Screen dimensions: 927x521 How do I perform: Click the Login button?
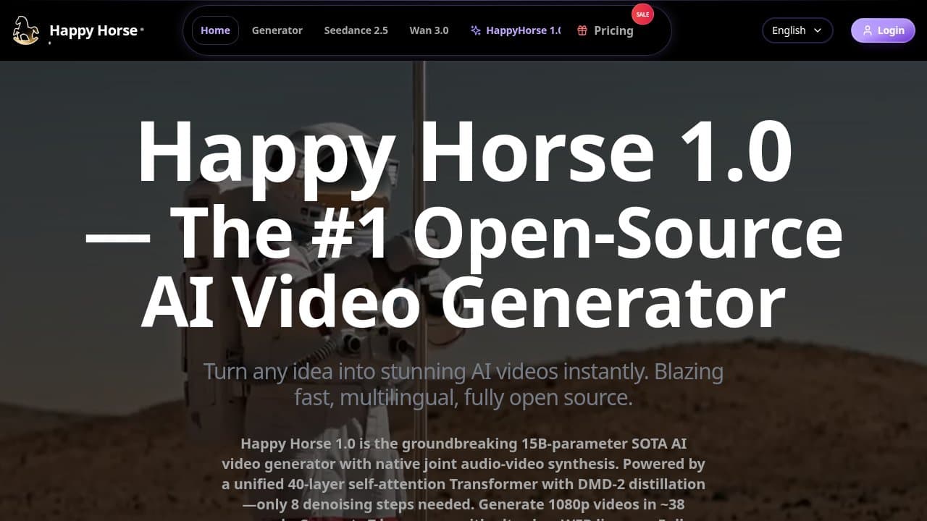pos(883,30)
